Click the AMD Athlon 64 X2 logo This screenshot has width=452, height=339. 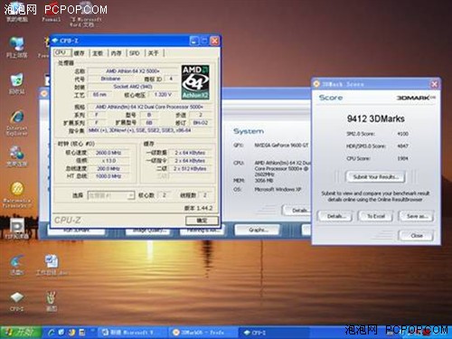(195, 81)
